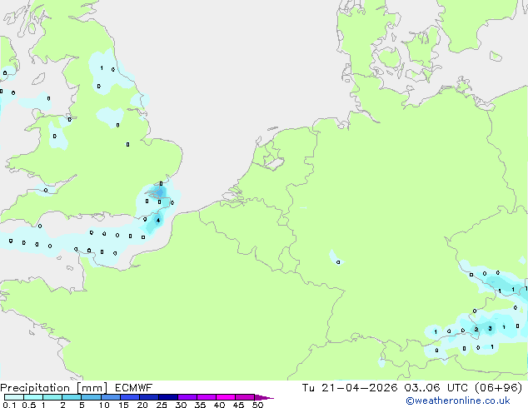Pick the 10–15 mm legend color swatch
The width and height of the screenshot is (528, 408).
[x=111, y=397]
